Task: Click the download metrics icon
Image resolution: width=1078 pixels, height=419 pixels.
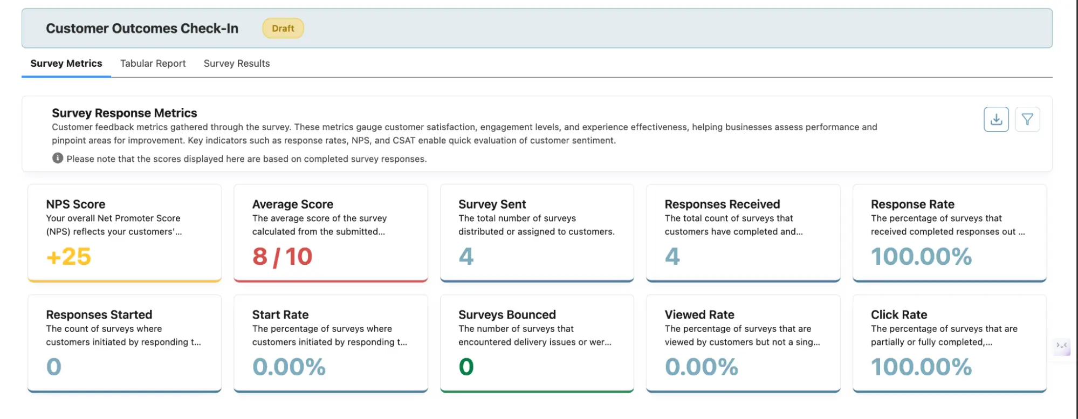Action: click(995, 119)
